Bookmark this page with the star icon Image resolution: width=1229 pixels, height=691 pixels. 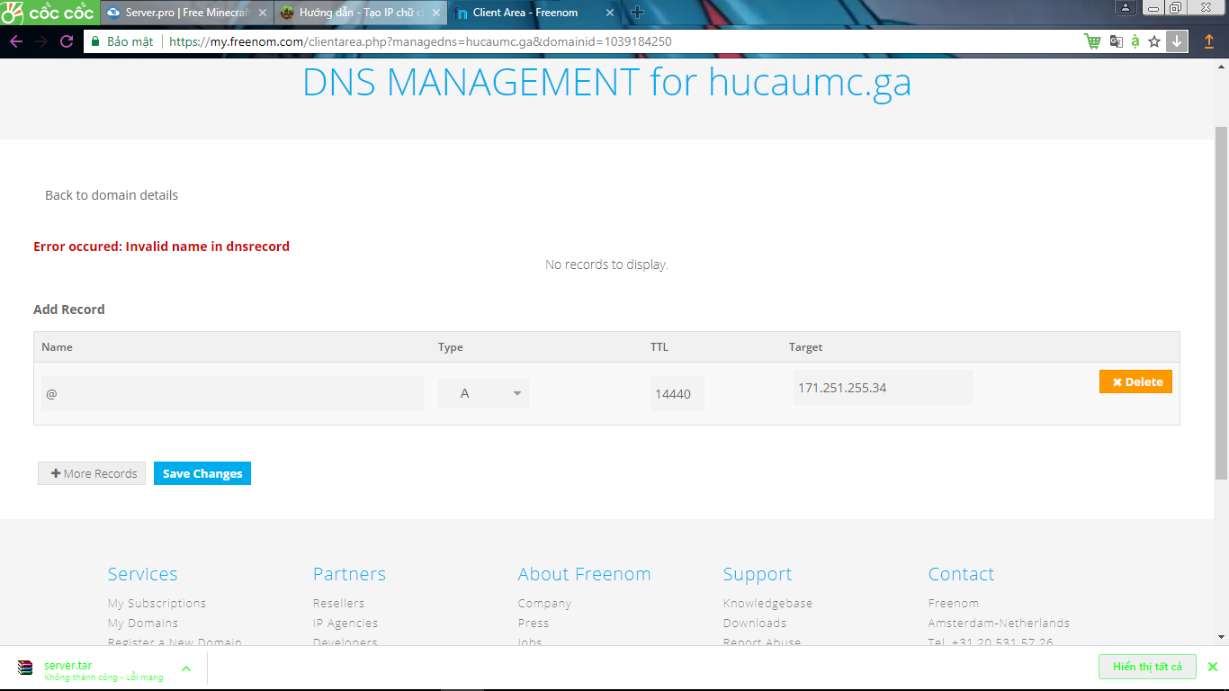[x=1154, y=41]
